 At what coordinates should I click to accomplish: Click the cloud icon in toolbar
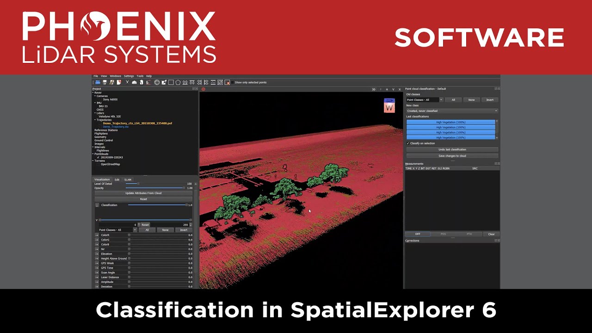point(134,82)
